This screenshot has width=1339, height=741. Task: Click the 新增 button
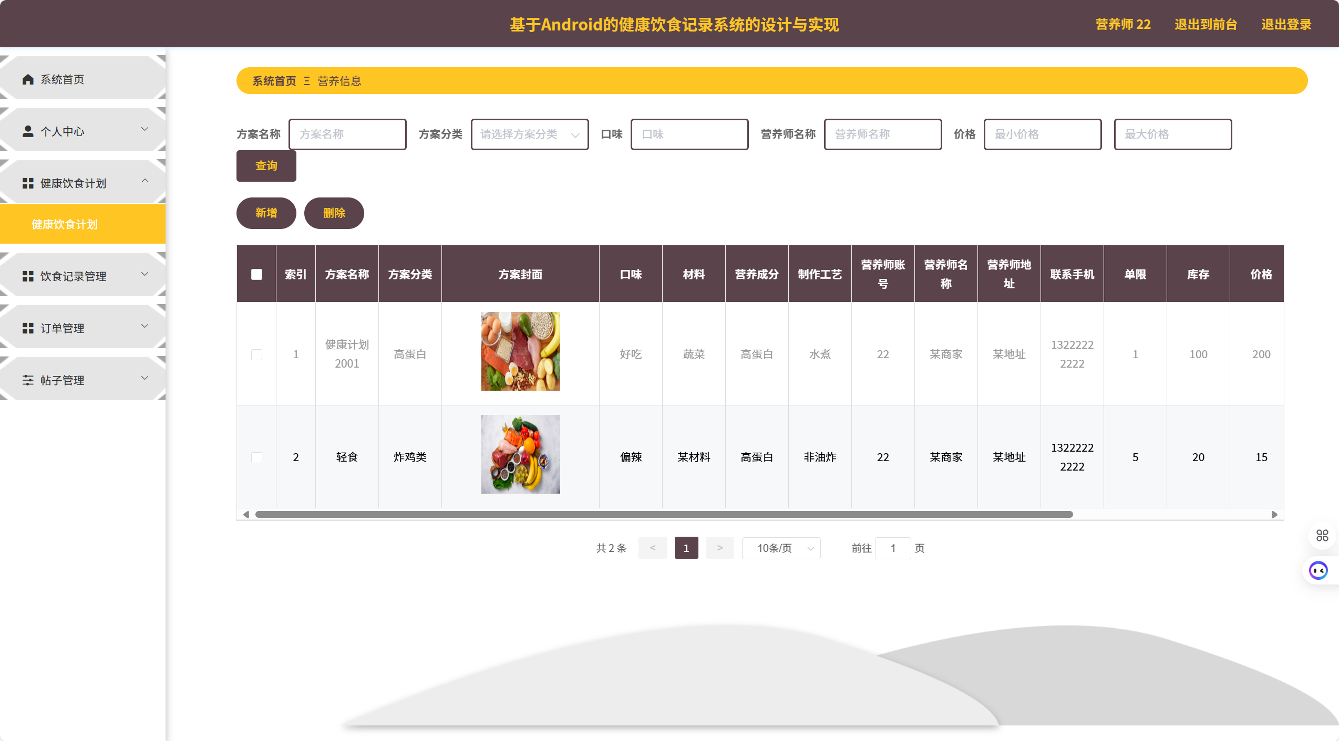(x=266, y=213)
